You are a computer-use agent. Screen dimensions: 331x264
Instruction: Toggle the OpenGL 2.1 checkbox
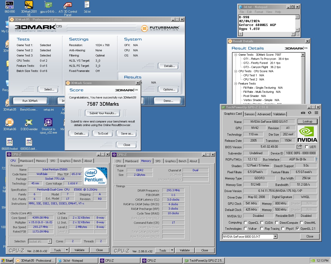pyautogui.click(x=297, y=228)
